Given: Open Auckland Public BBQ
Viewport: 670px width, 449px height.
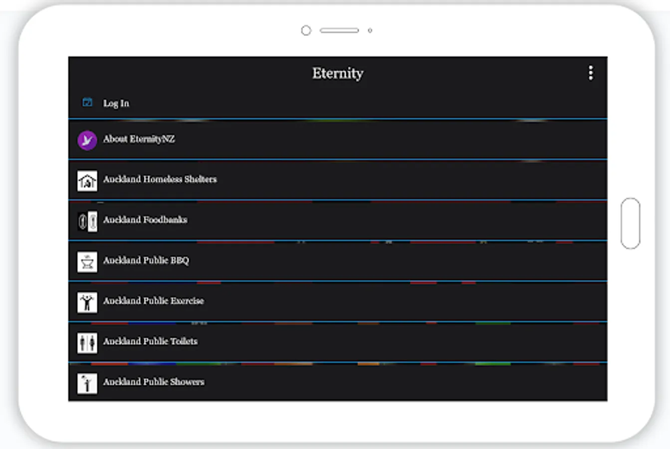Looking at the screenshot, I should (338, 261).
